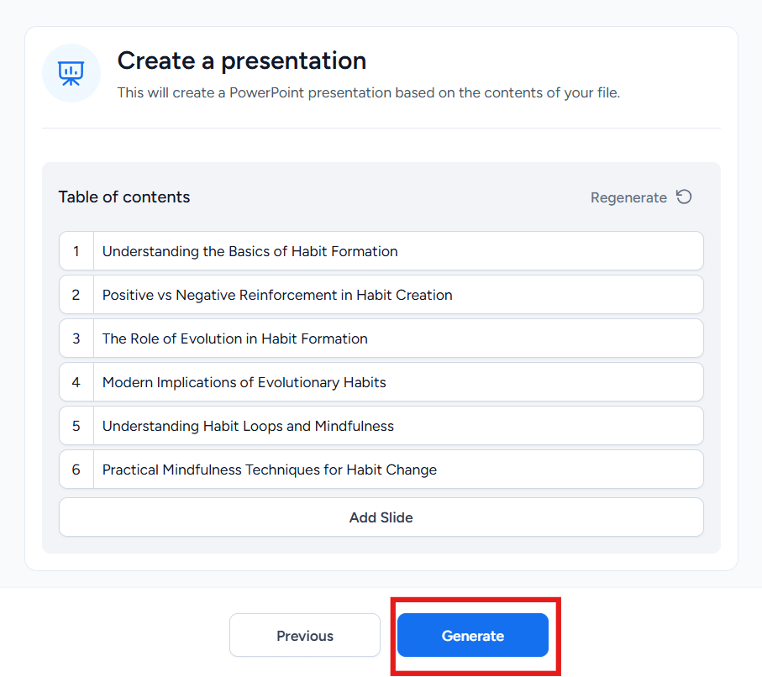762x677 pixels.
Task: Click the presentation board icon
Action: pos(71,73)
